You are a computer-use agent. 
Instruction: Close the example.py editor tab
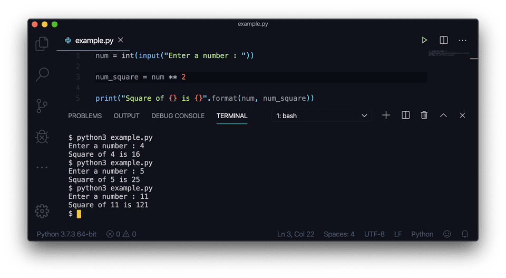tap(121, 40)
